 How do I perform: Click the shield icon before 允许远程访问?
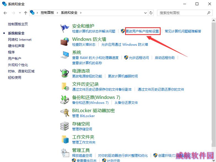[126, 57]
